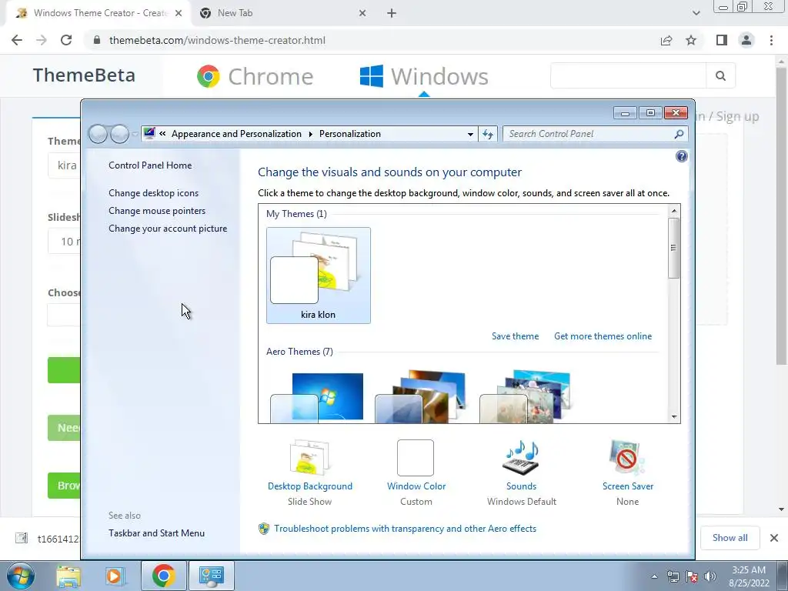The image size is (788, 591).
Task: Show hidden tray icons arrow
Action: (x=654, y=577)
